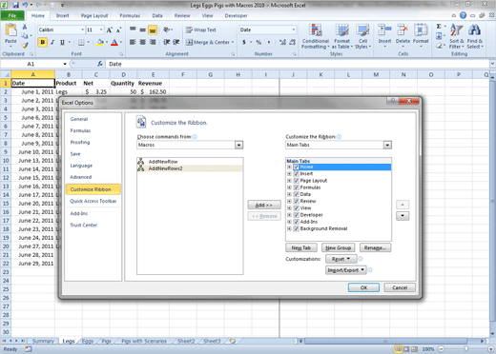
Task: Open Conditional Formatting icon
Action: pyautogui.click(x=315, y=30)
